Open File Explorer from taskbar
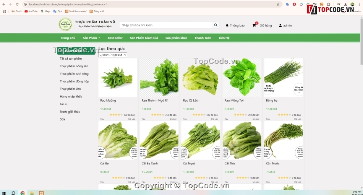 (x=32, y=193)
